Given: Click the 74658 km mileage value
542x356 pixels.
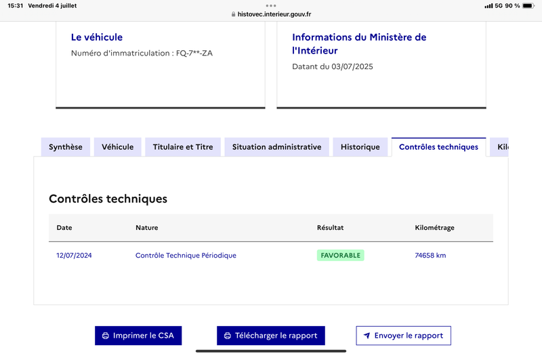Looking at the screenshot, I should (430, 256).
